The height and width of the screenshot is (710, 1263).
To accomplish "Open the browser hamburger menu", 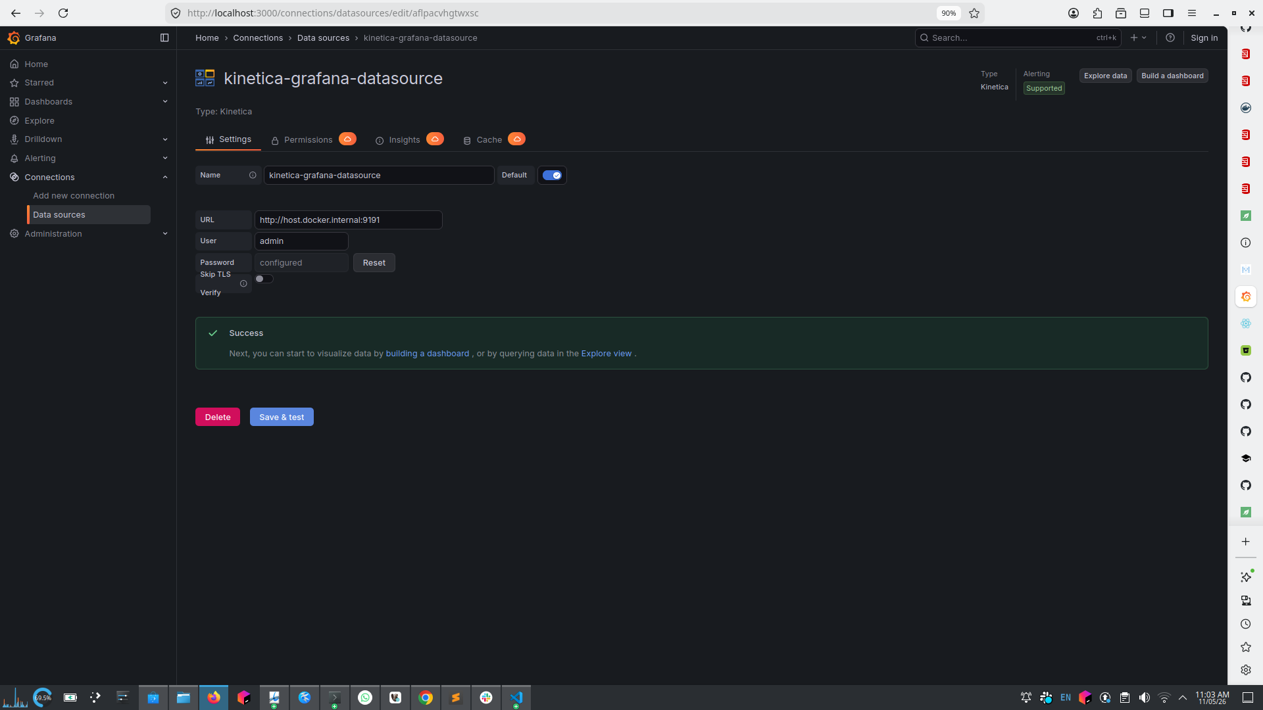I will click(1192, 13).
